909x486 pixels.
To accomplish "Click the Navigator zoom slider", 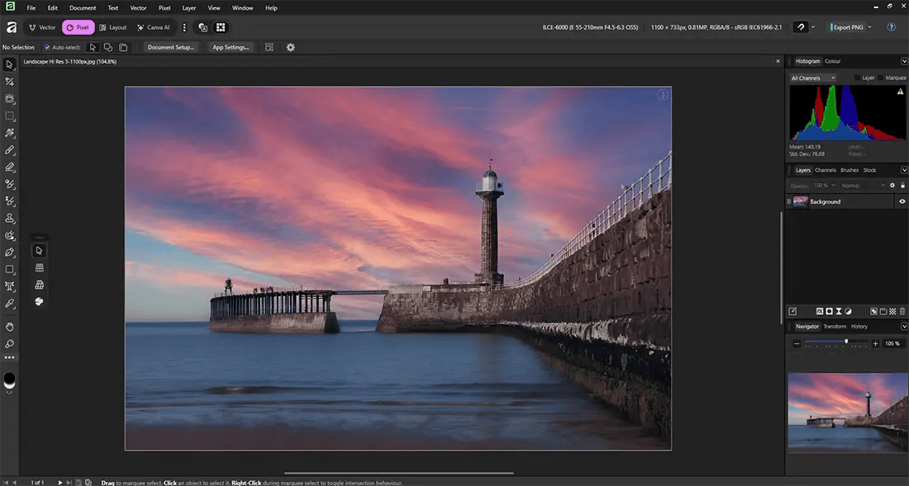I will (x=836, y=343).
